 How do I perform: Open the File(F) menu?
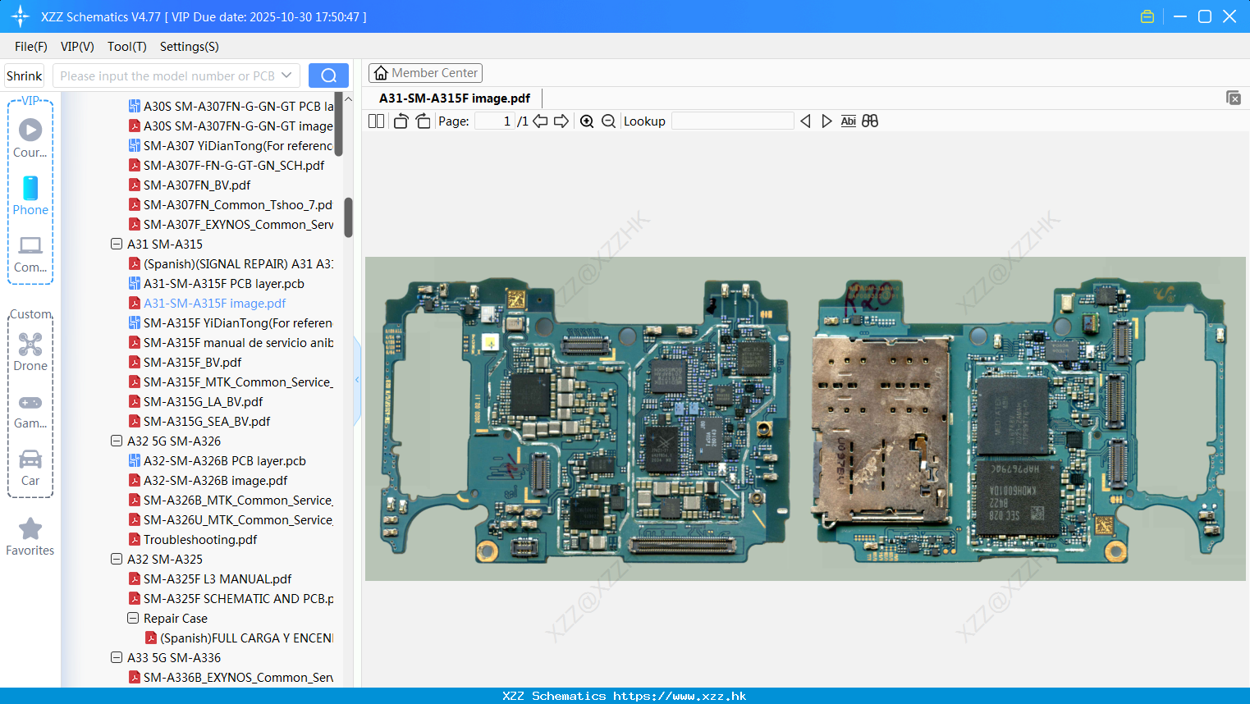point(31,47)
